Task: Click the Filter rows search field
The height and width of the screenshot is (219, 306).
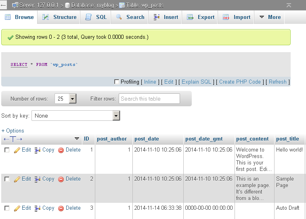Action: pyautogui.click(x=149, y=99)
